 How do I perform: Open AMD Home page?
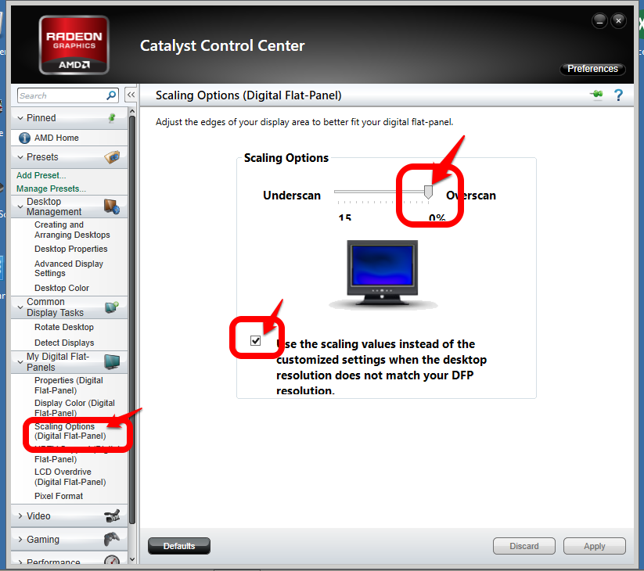coord(56,138)
